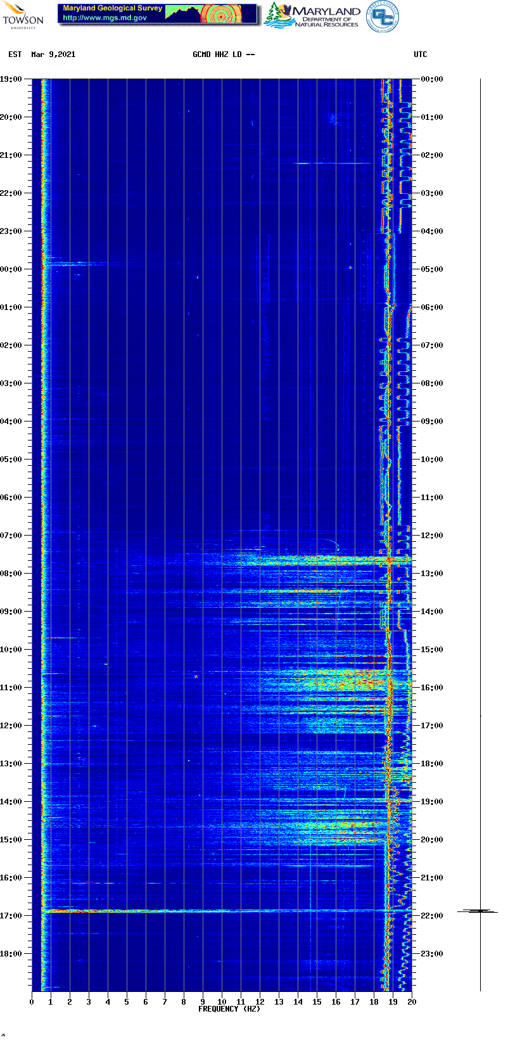Click the Maryland Department of Natural Resources logo
Viewport: 508px width, 1042px height.
[312, 16]
